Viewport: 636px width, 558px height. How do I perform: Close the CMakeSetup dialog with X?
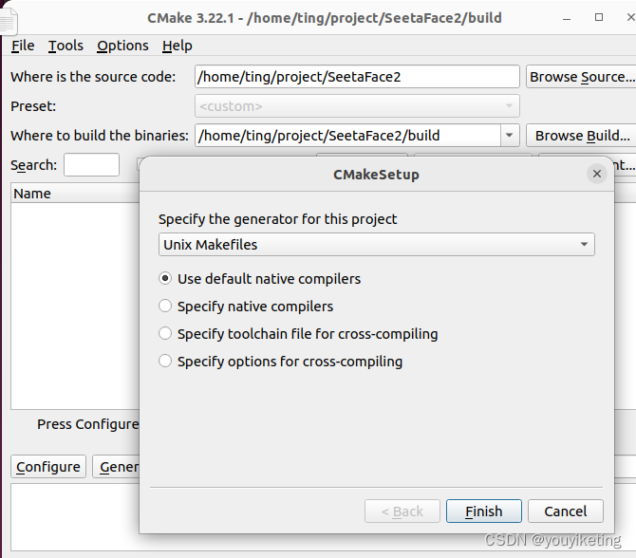pyautogui.click(x=597, y=174)
